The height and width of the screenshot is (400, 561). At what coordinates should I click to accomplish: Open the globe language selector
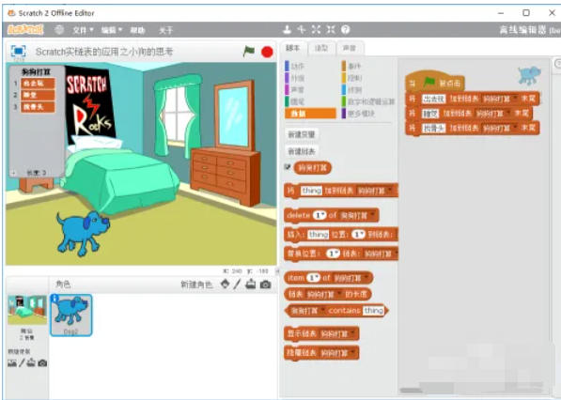(59, 30)
